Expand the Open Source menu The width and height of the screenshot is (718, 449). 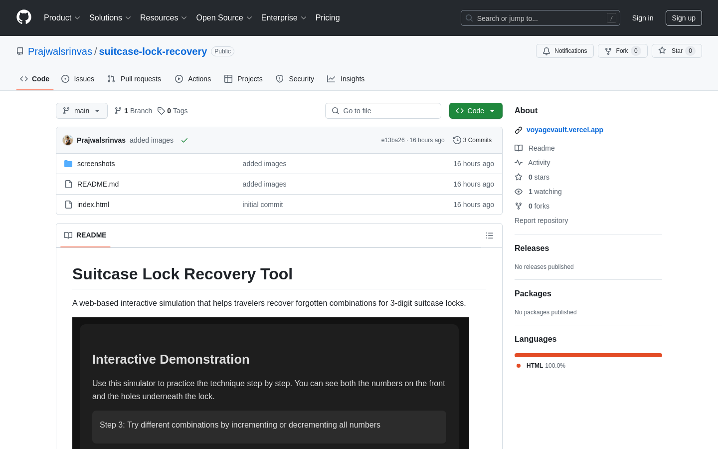tap(224, 18)
